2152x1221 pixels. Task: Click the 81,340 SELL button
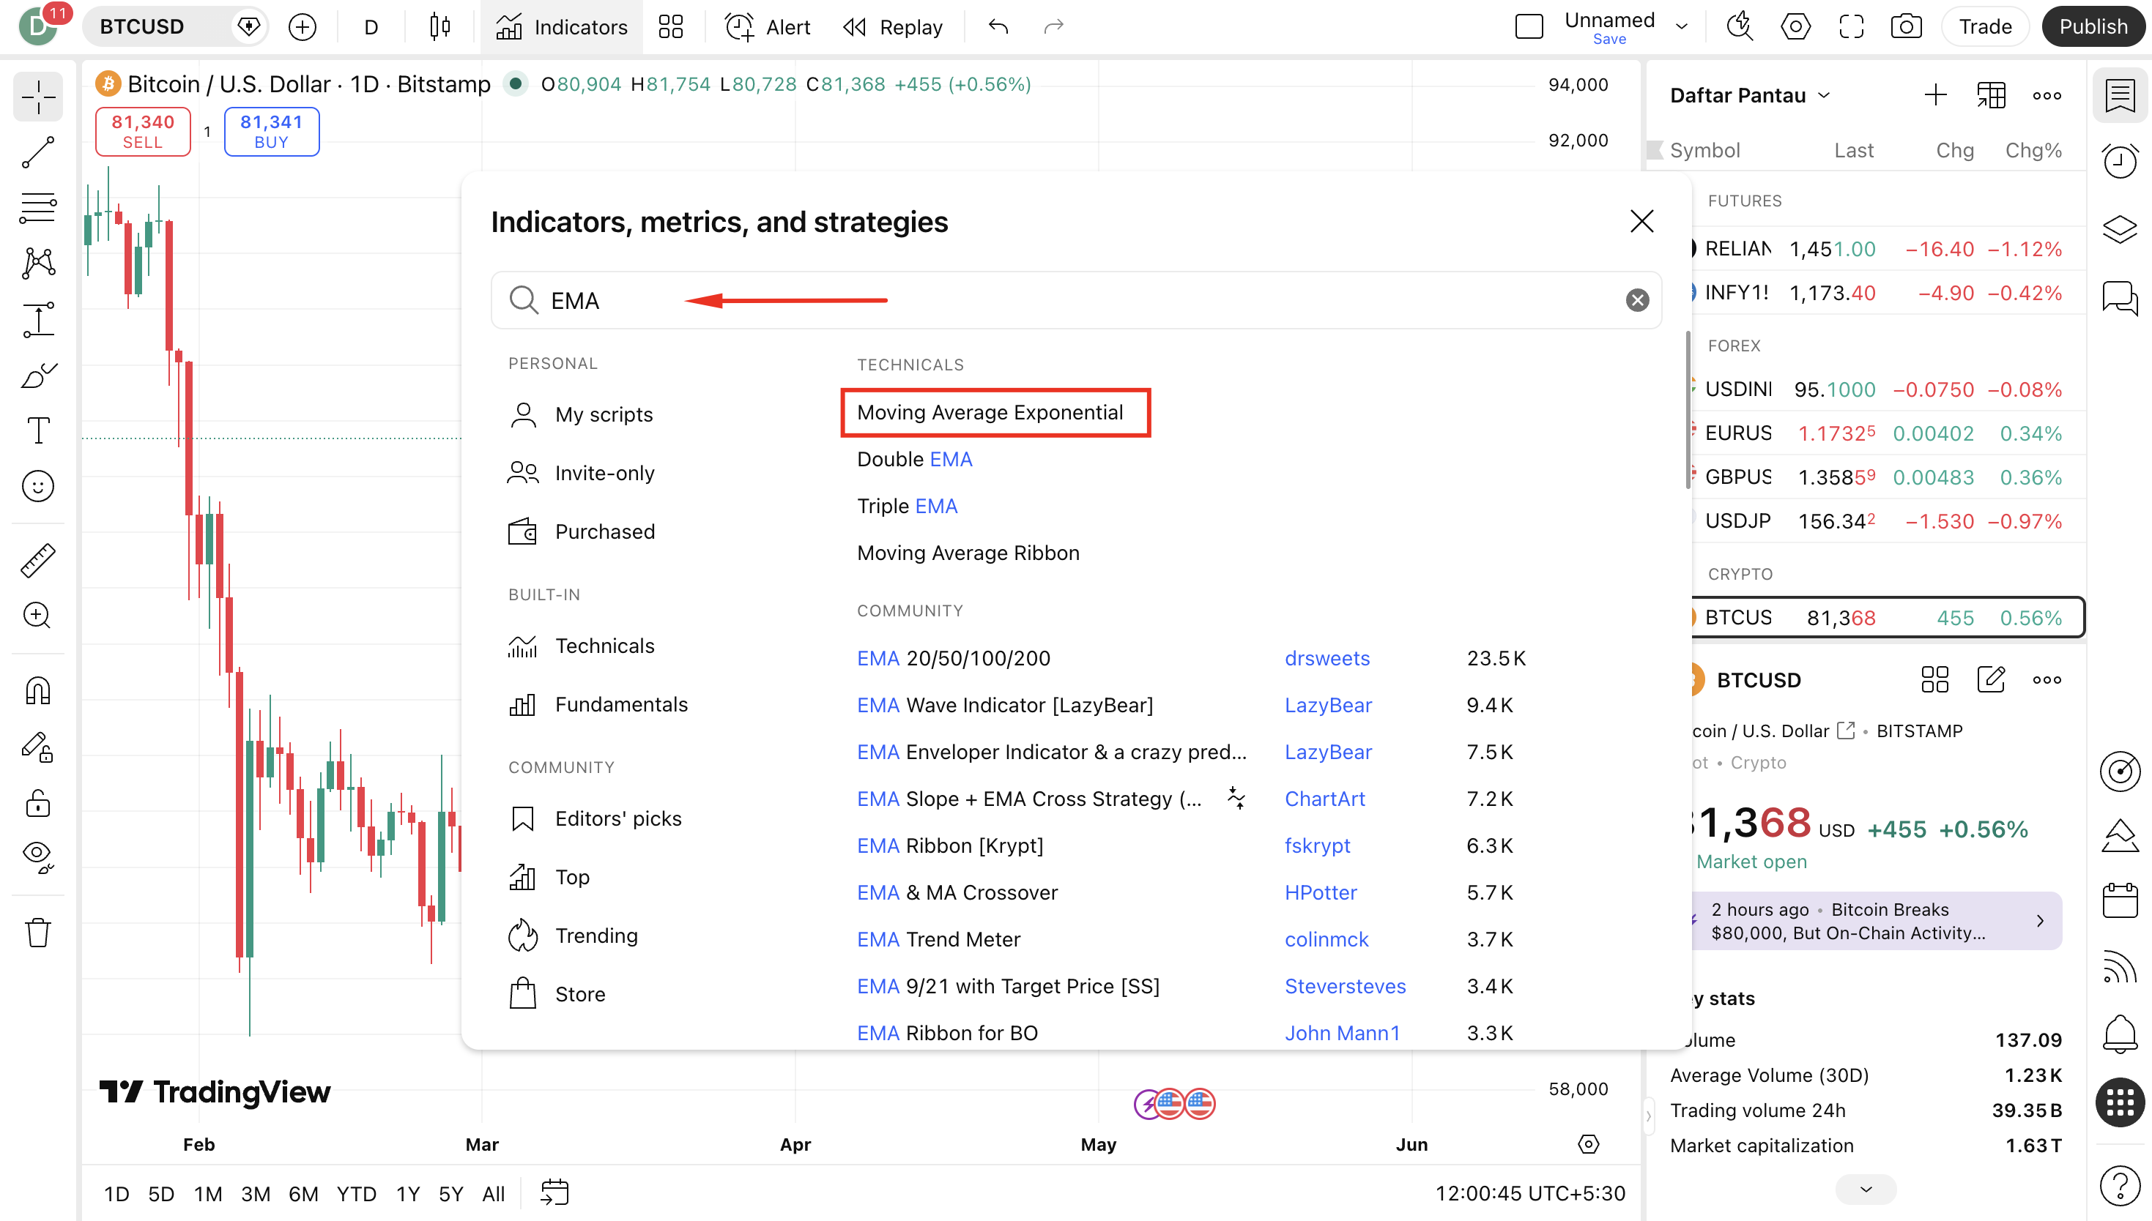143,132
